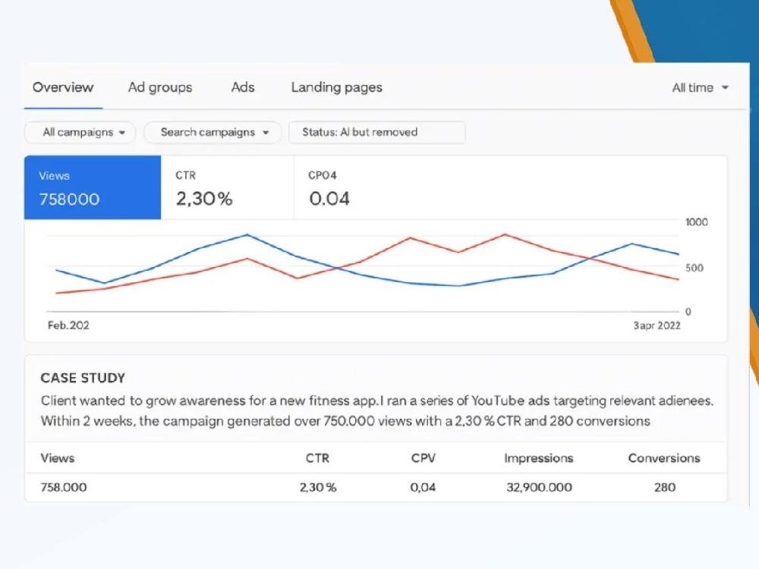Go to the Ads tab
Viewport: 759px width, 569px height.
coord(243,87)
